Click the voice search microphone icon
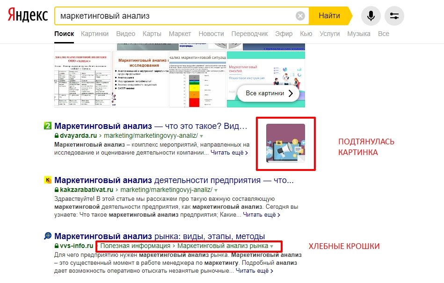Image resolution: width=444 pixels, height=283 pixels. (x=371, y=15)
